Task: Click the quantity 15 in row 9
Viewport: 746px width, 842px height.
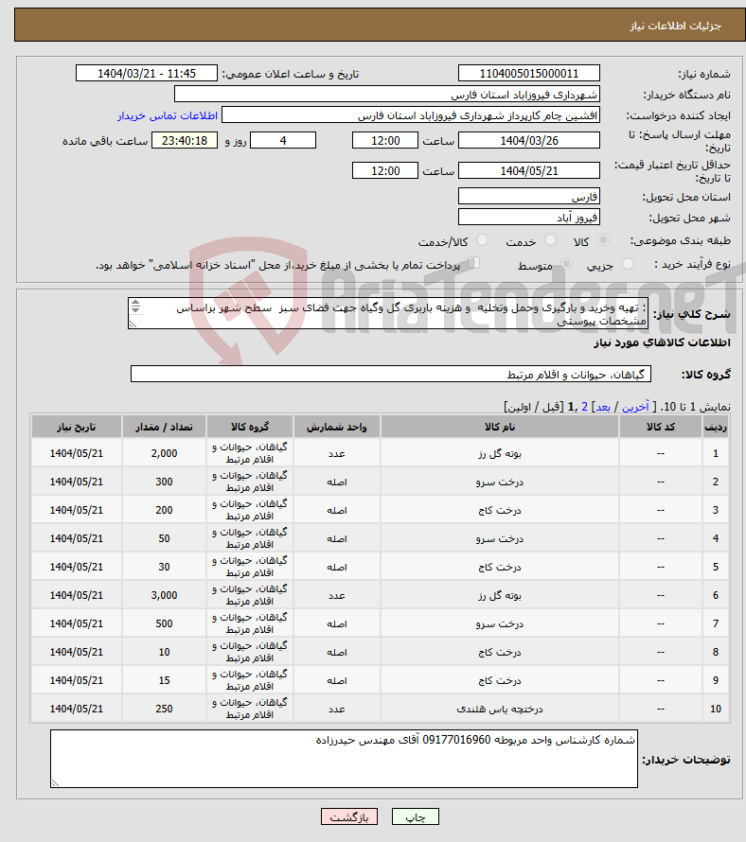Action: pyautogui.click(x=164, y=680)
